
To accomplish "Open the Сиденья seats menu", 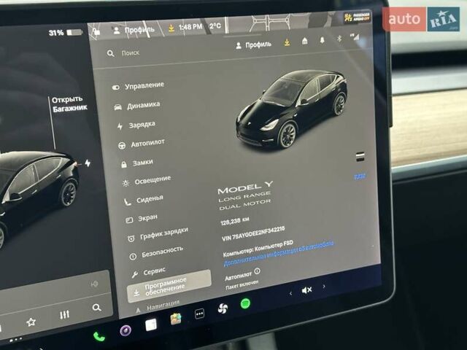I will 144,201.
